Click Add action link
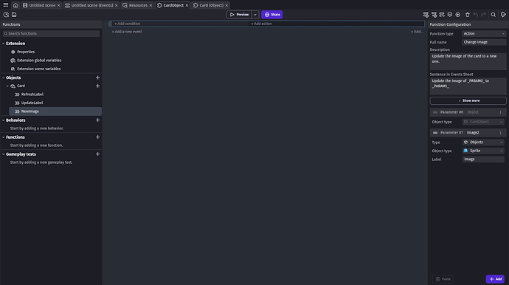 [x=261, y=24]
